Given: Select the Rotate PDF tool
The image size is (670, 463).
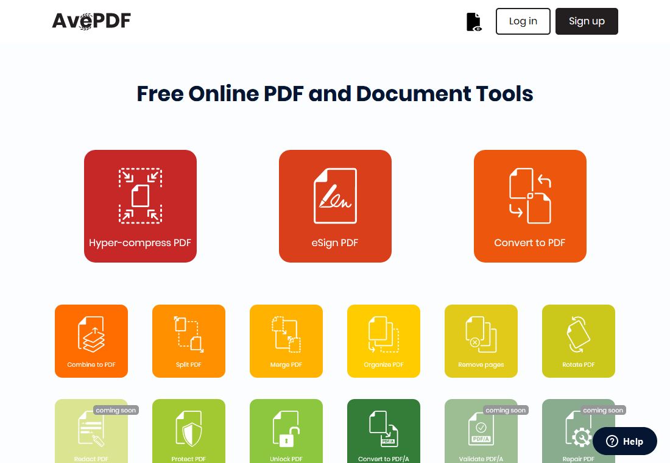Looking at the screenshot, I should pos(579,341).
